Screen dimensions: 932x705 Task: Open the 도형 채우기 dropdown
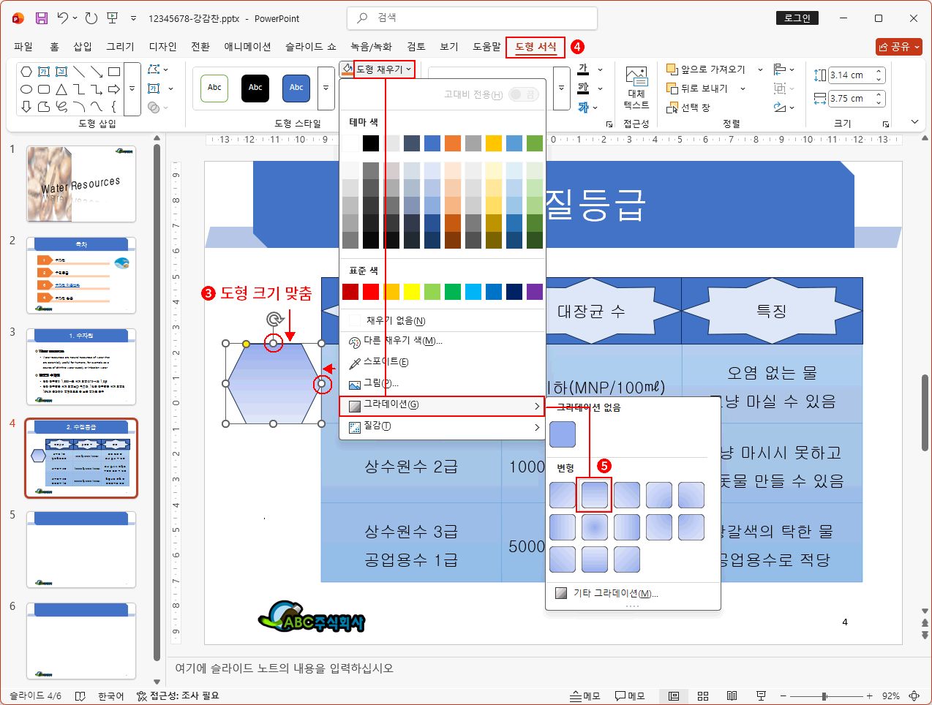384,69
